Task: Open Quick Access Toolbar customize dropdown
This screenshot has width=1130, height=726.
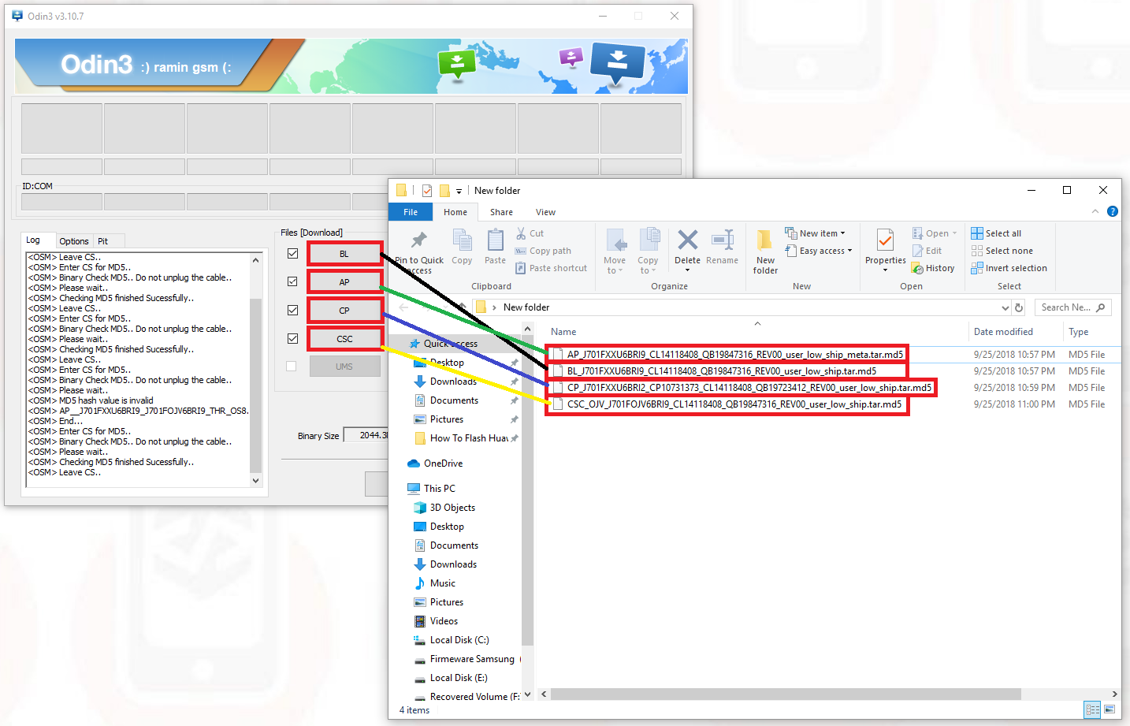Action: pyautogui.click(x=459, y=191)
